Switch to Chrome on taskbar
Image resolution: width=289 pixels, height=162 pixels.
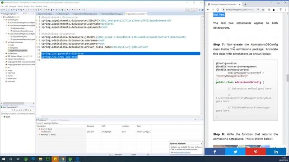(63, 159)
